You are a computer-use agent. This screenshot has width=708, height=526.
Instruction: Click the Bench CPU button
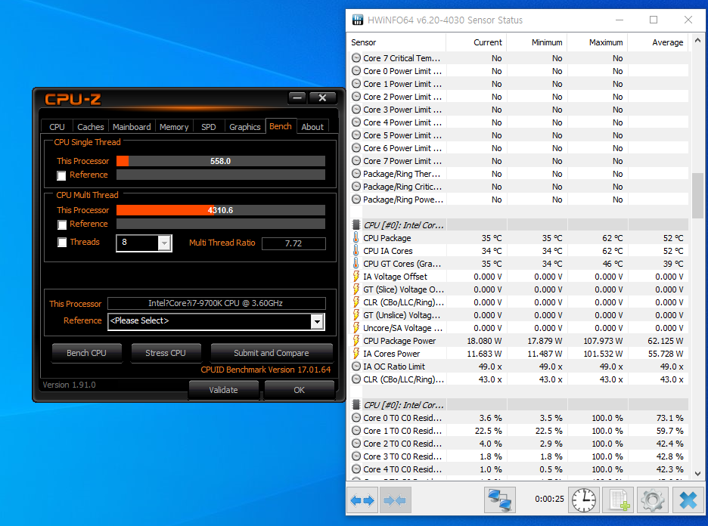coord(87,353)
